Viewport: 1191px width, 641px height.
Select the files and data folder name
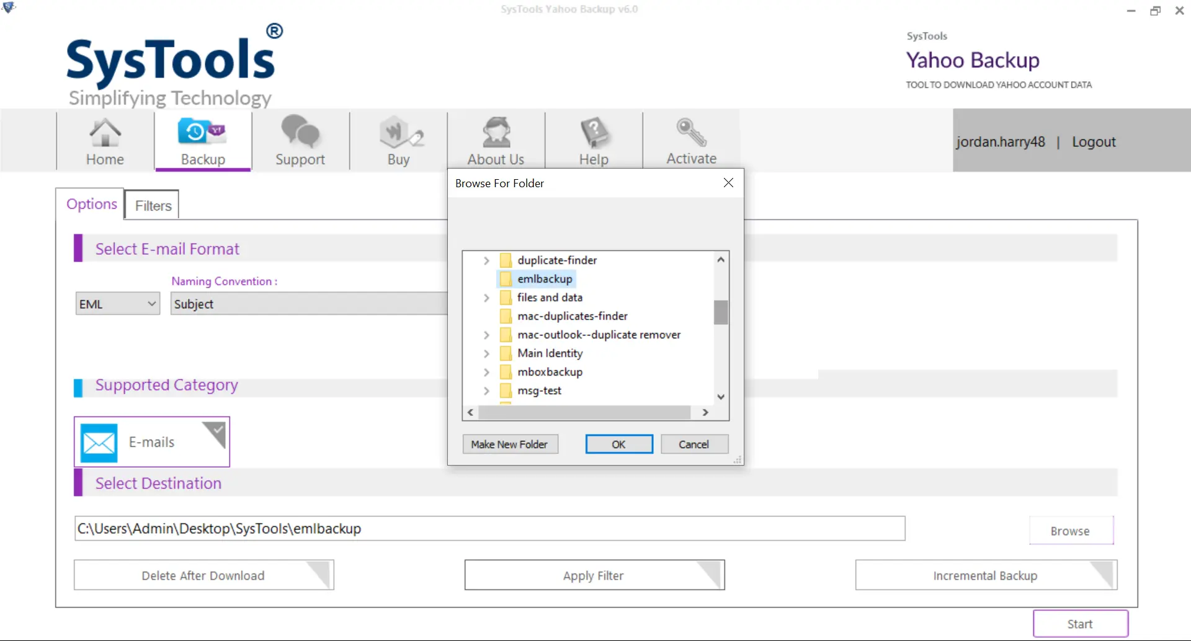coord(550,298)
